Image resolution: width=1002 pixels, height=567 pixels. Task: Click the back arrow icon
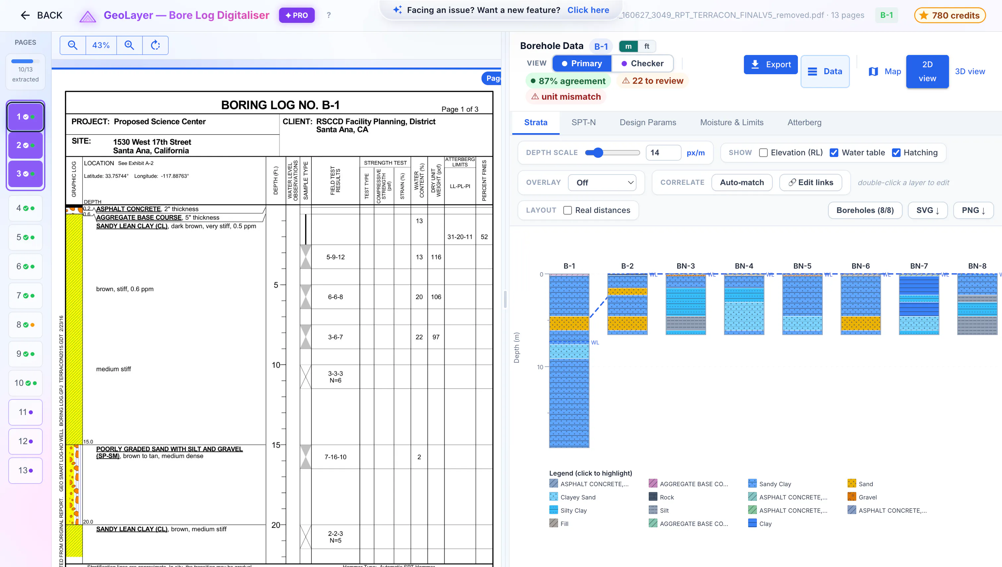pos(25,15)
